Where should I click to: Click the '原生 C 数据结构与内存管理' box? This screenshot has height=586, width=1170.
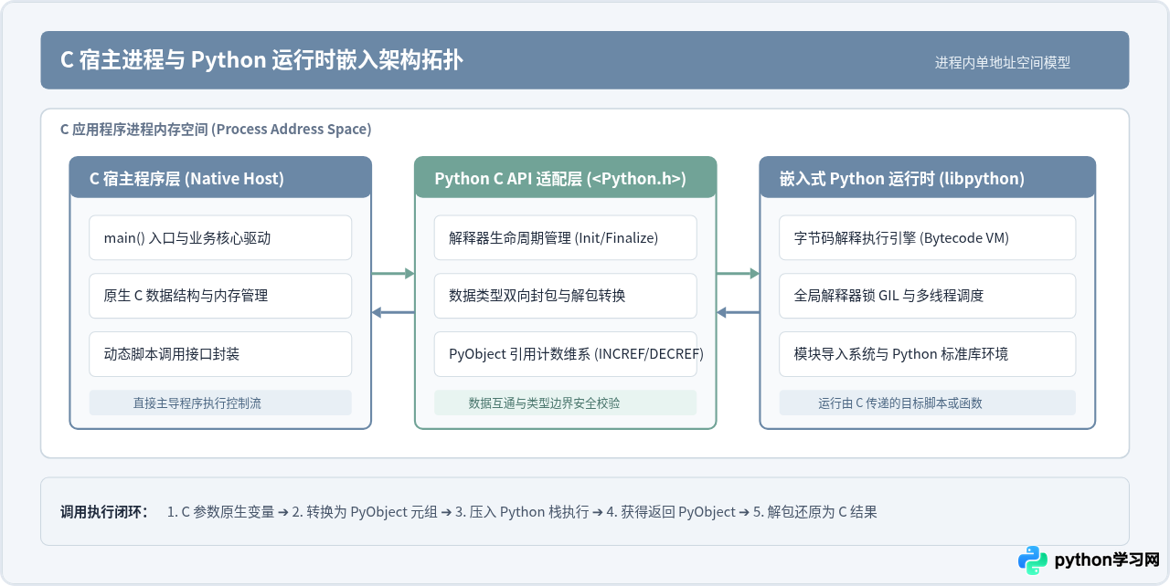[220, 296]
